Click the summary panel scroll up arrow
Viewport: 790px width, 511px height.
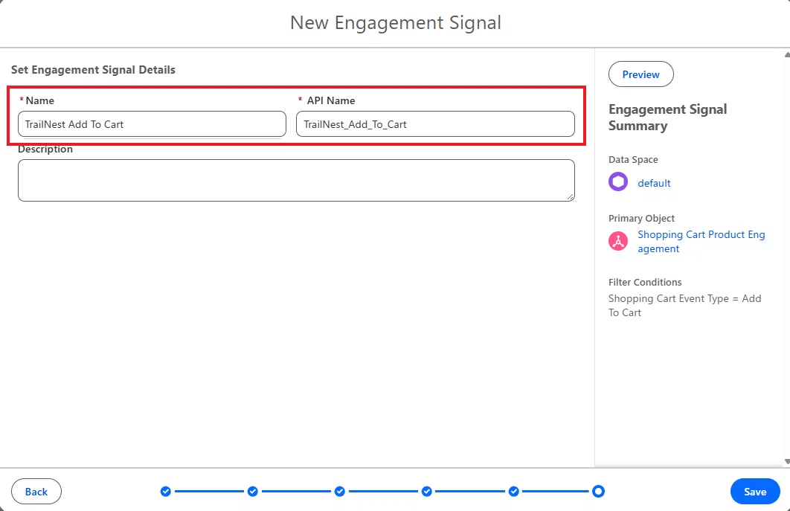786,54
